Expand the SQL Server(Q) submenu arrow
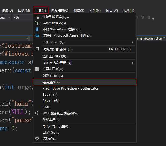This screenshot has width=166, height=146. (133, 42)
